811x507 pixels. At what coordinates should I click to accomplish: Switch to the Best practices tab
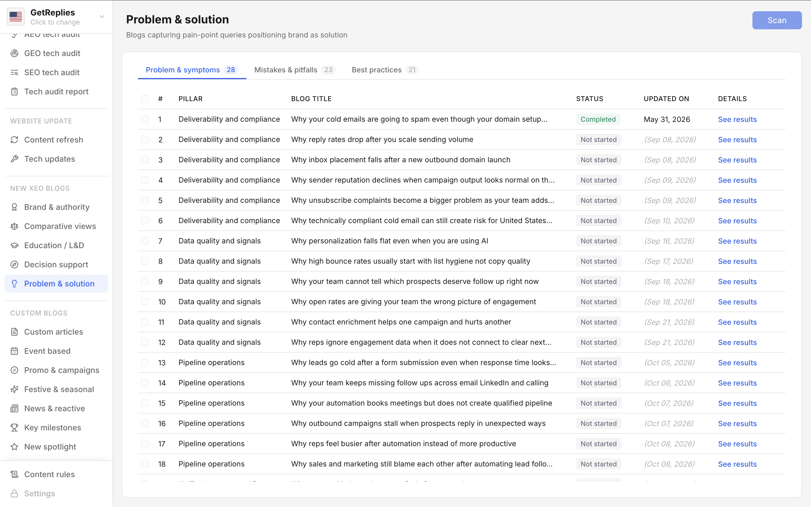385,70
